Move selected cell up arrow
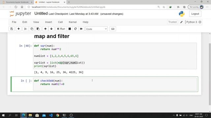The height and width of the screenshot is (118, 211). point(45,29)
